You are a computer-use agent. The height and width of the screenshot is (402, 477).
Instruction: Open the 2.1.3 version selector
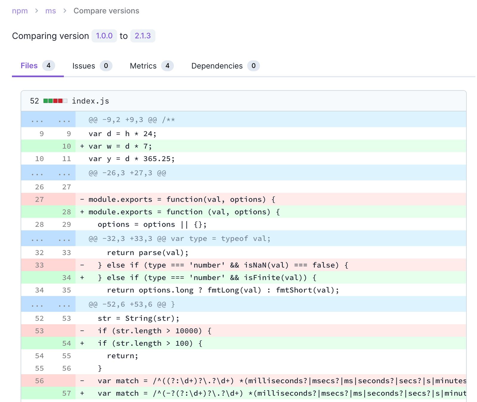tap(143, 36)
